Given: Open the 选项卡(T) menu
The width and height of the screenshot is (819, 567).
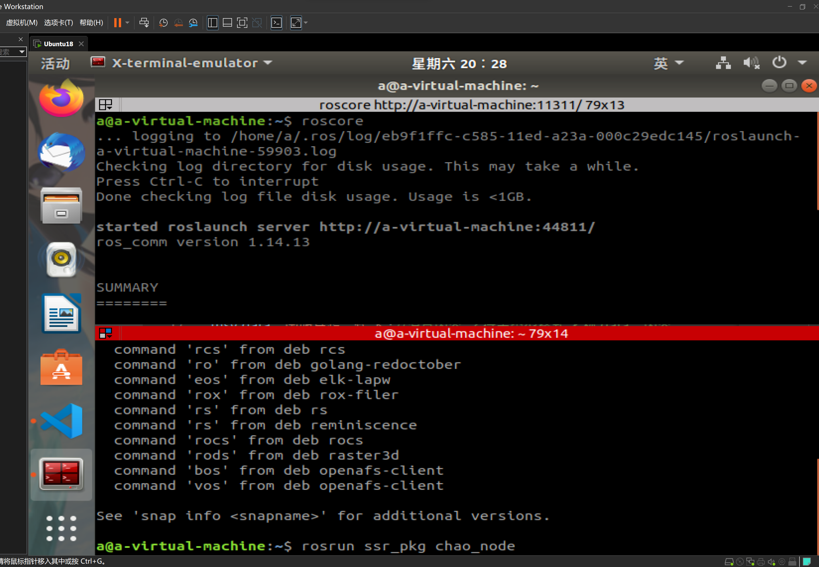Looking at the screenshot, I should (x=59, y=23).
